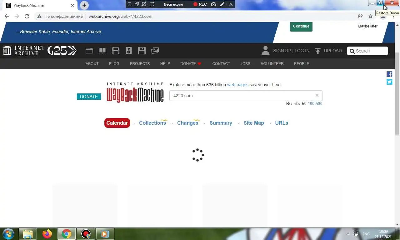Screen dimensions: 400x240
Task: Switch to the Changes tab
Action: (x=187, y=123)
